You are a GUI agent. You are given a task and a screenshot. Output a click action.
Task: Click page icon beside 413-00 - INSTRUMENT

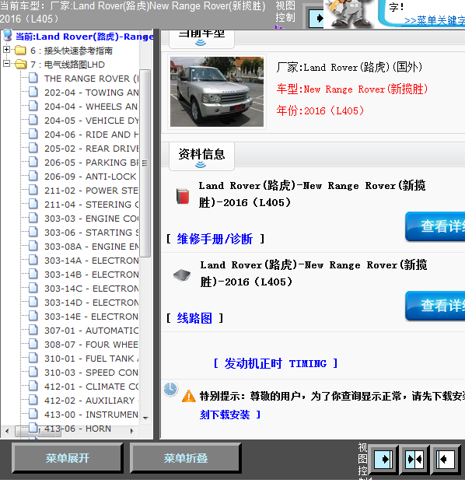click(x=33, y=414)
